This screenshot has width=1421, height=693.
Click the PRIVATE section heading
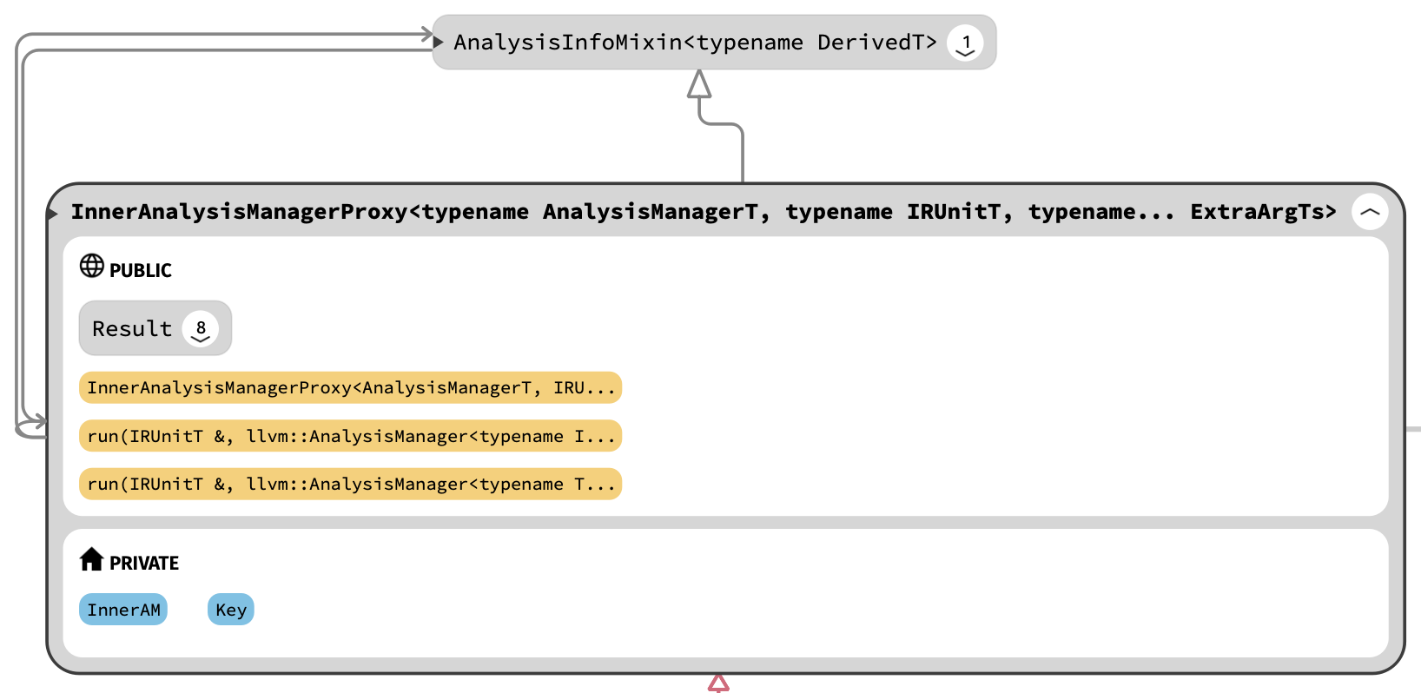coord(143,564)
